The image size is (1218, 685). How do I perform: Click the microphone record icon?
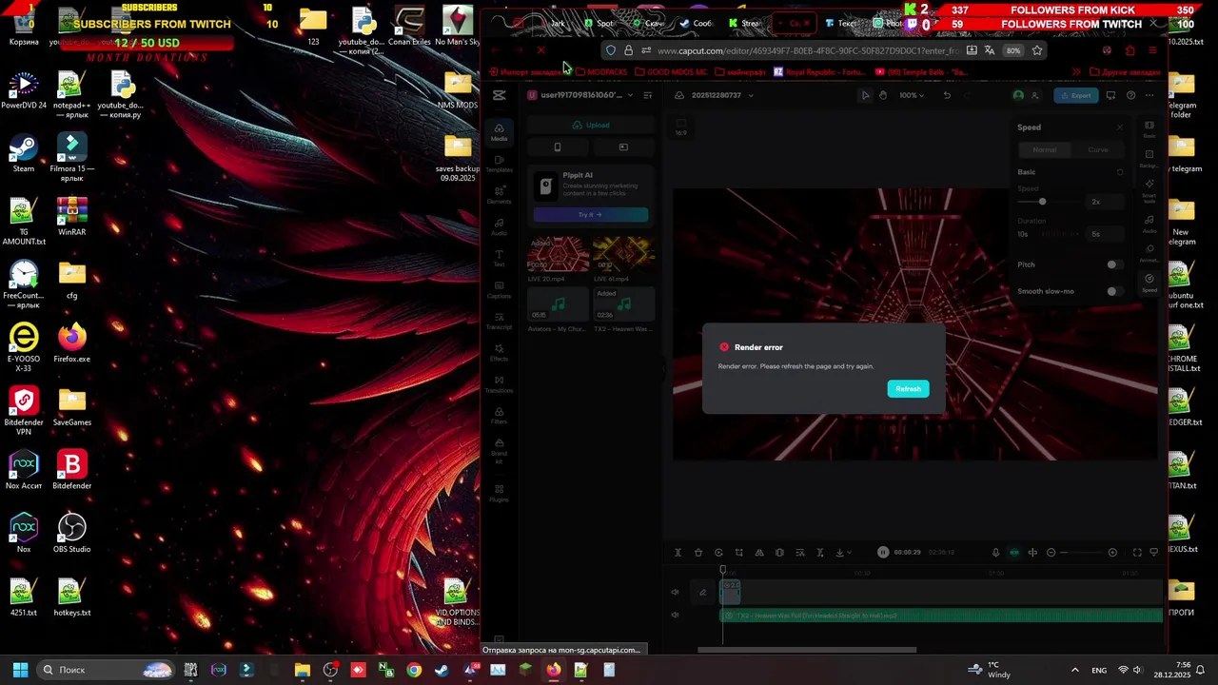point(995,553)
